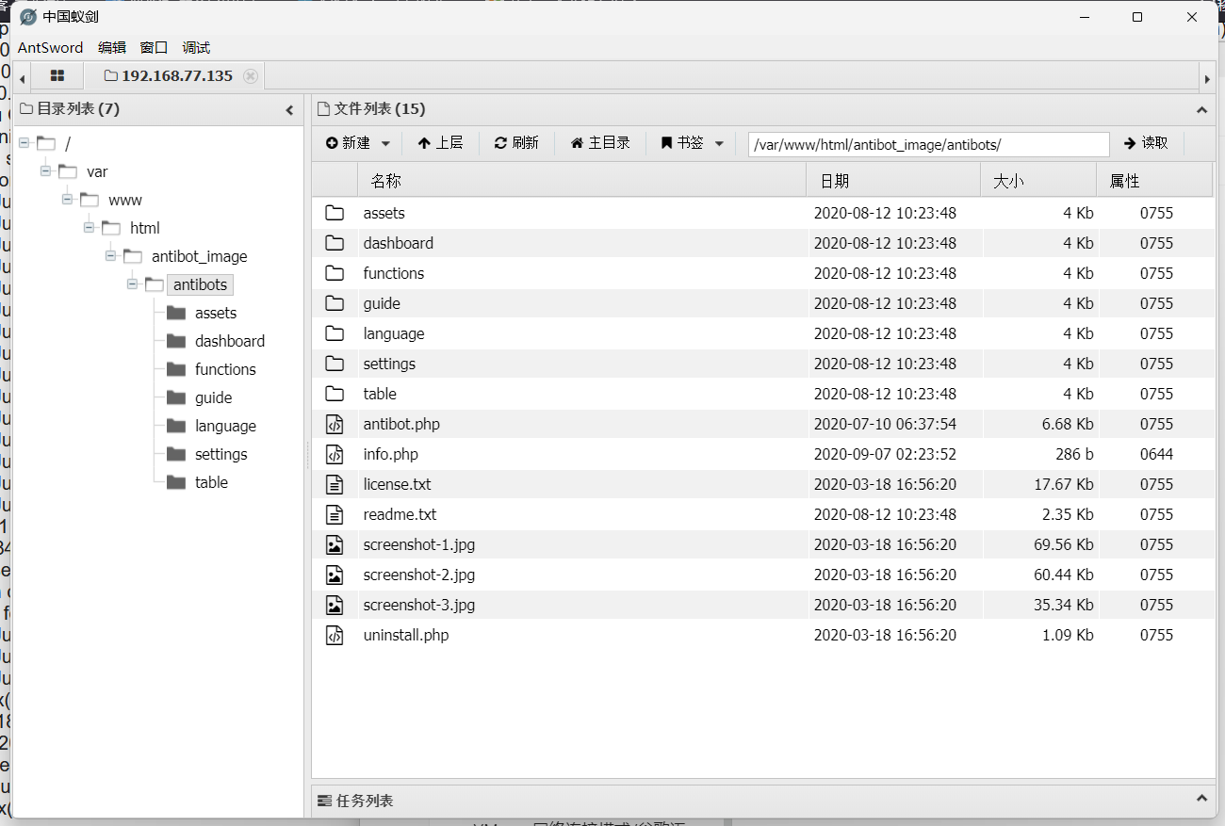Open the 窗口 menu

tap(154, 47)
